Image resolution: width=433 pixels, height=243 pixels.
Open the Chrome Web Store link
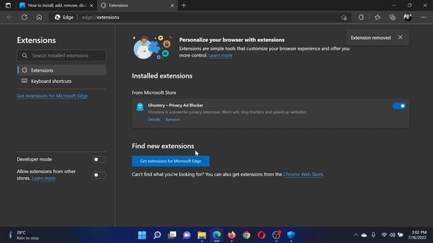point(303,174)
